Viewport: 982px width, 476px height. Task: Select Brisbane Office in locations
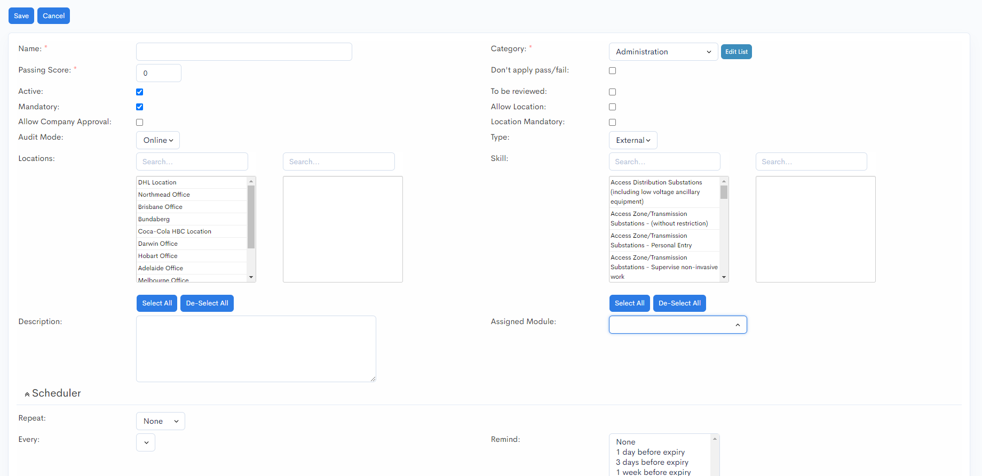[192, 207]
